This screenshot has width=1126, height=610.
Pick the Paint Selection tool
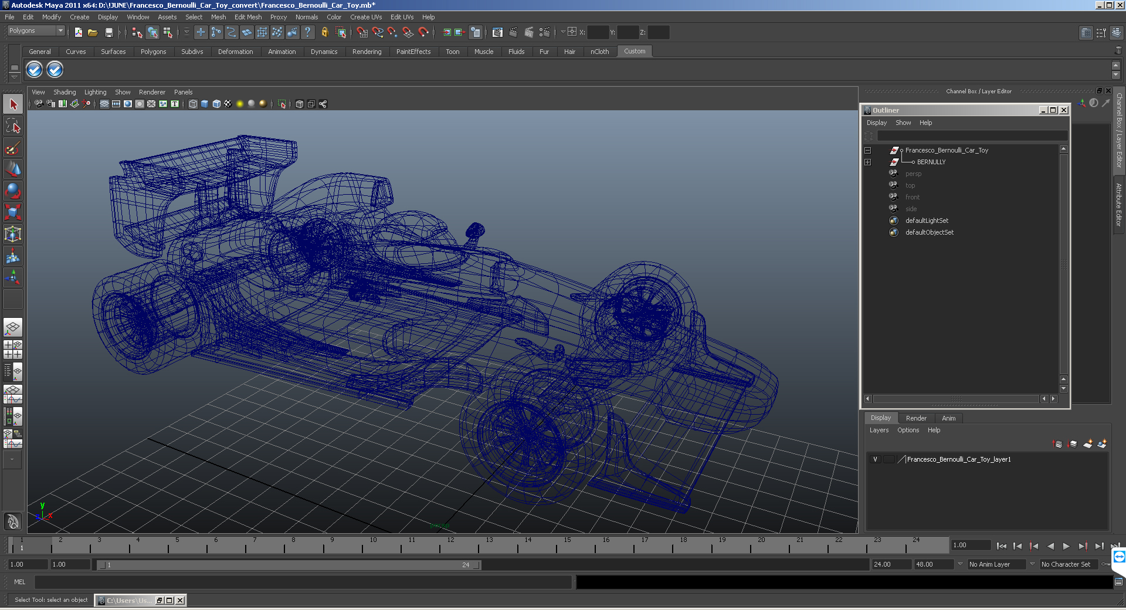coord(13,148)
